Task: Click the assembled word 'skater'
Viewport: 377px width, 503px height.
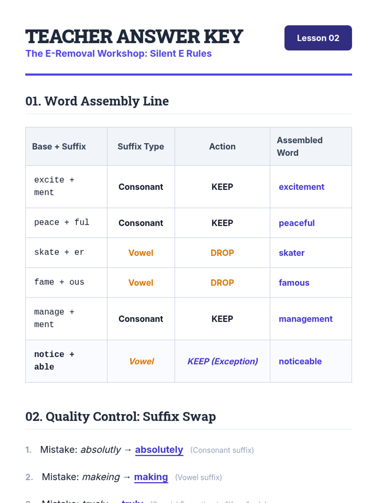Action: 292,253
